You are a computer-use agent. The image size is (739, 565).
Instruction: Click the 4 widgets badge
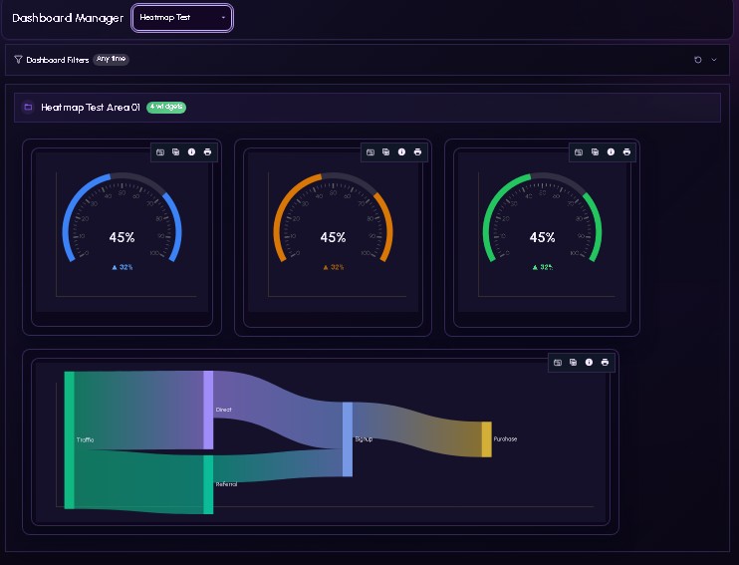coord(166,107)
